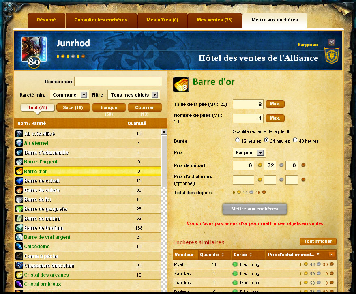
Task: Click the inventory list scrollbar thumb
Action: click(164, 161)
